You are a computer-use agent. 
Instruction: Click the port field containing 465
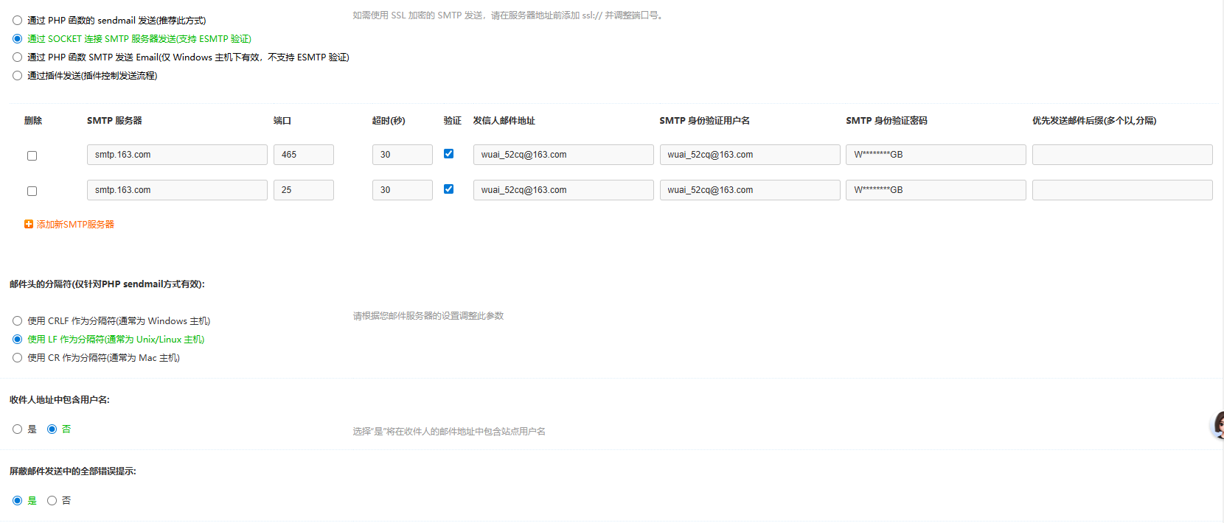tap(303, 155)
